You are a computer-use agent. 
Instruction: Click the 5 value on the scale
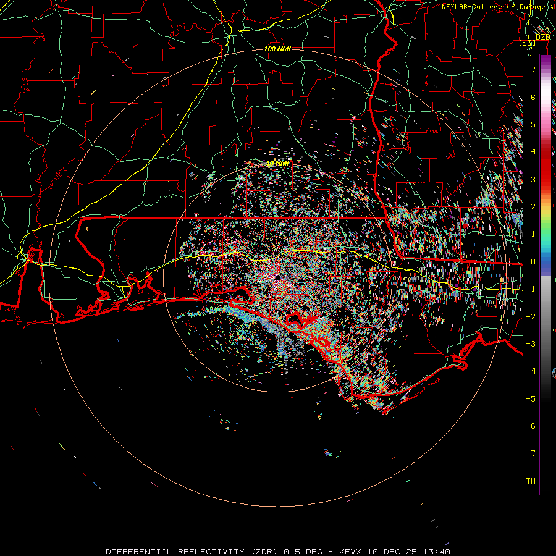click(x=533, y=124)
